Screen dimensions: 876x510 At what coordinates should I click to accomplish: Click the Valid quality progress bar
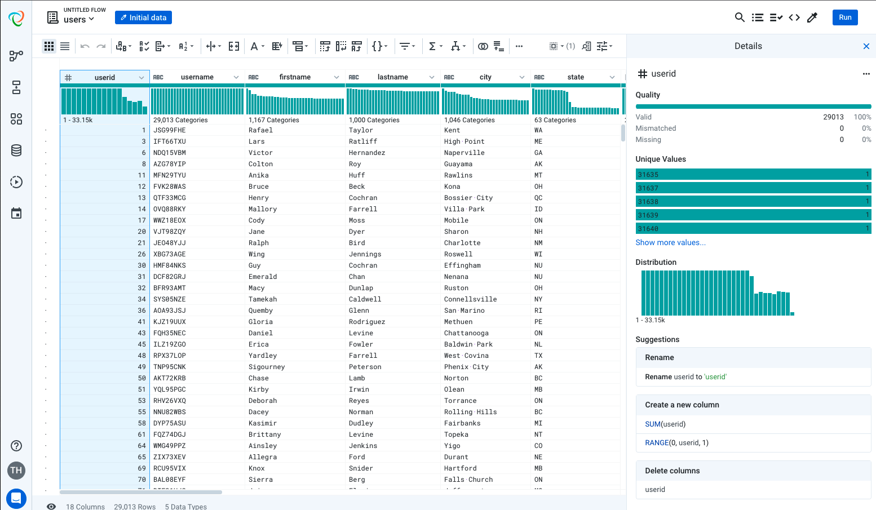(753, 105)
